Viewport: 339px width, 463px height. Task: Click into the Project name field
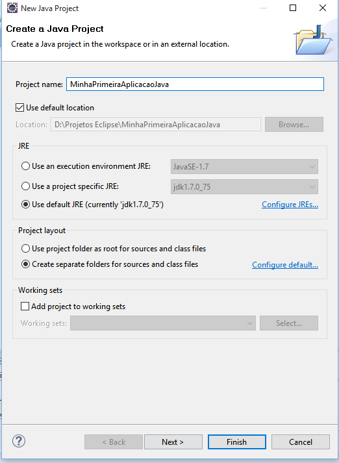pyautogui.click(x=195, y=84)
